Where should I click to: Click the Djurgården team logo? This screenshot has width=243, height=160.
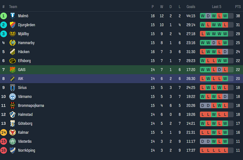[x=12, y=25]
